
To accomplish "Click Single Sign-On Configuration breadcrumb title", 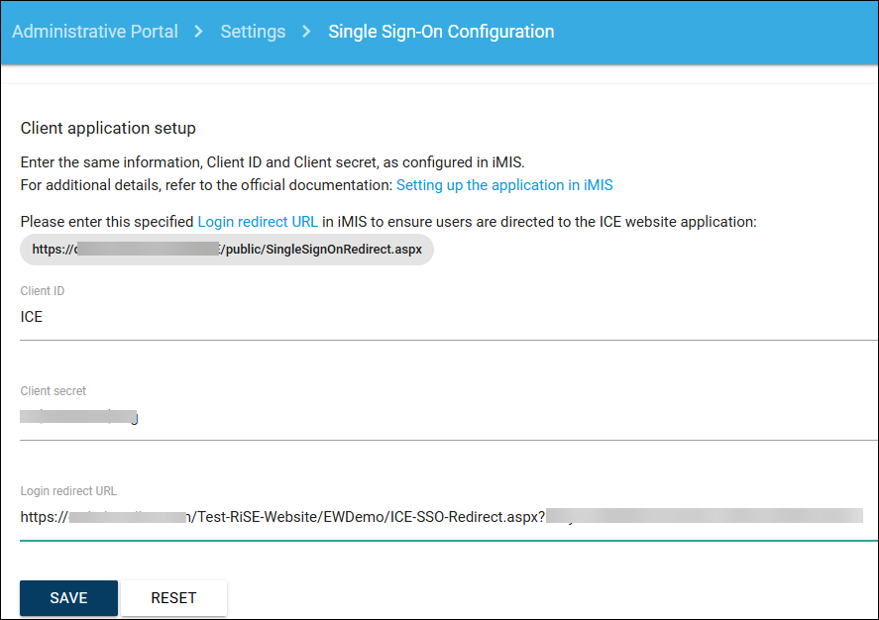I will click(441, 32).
